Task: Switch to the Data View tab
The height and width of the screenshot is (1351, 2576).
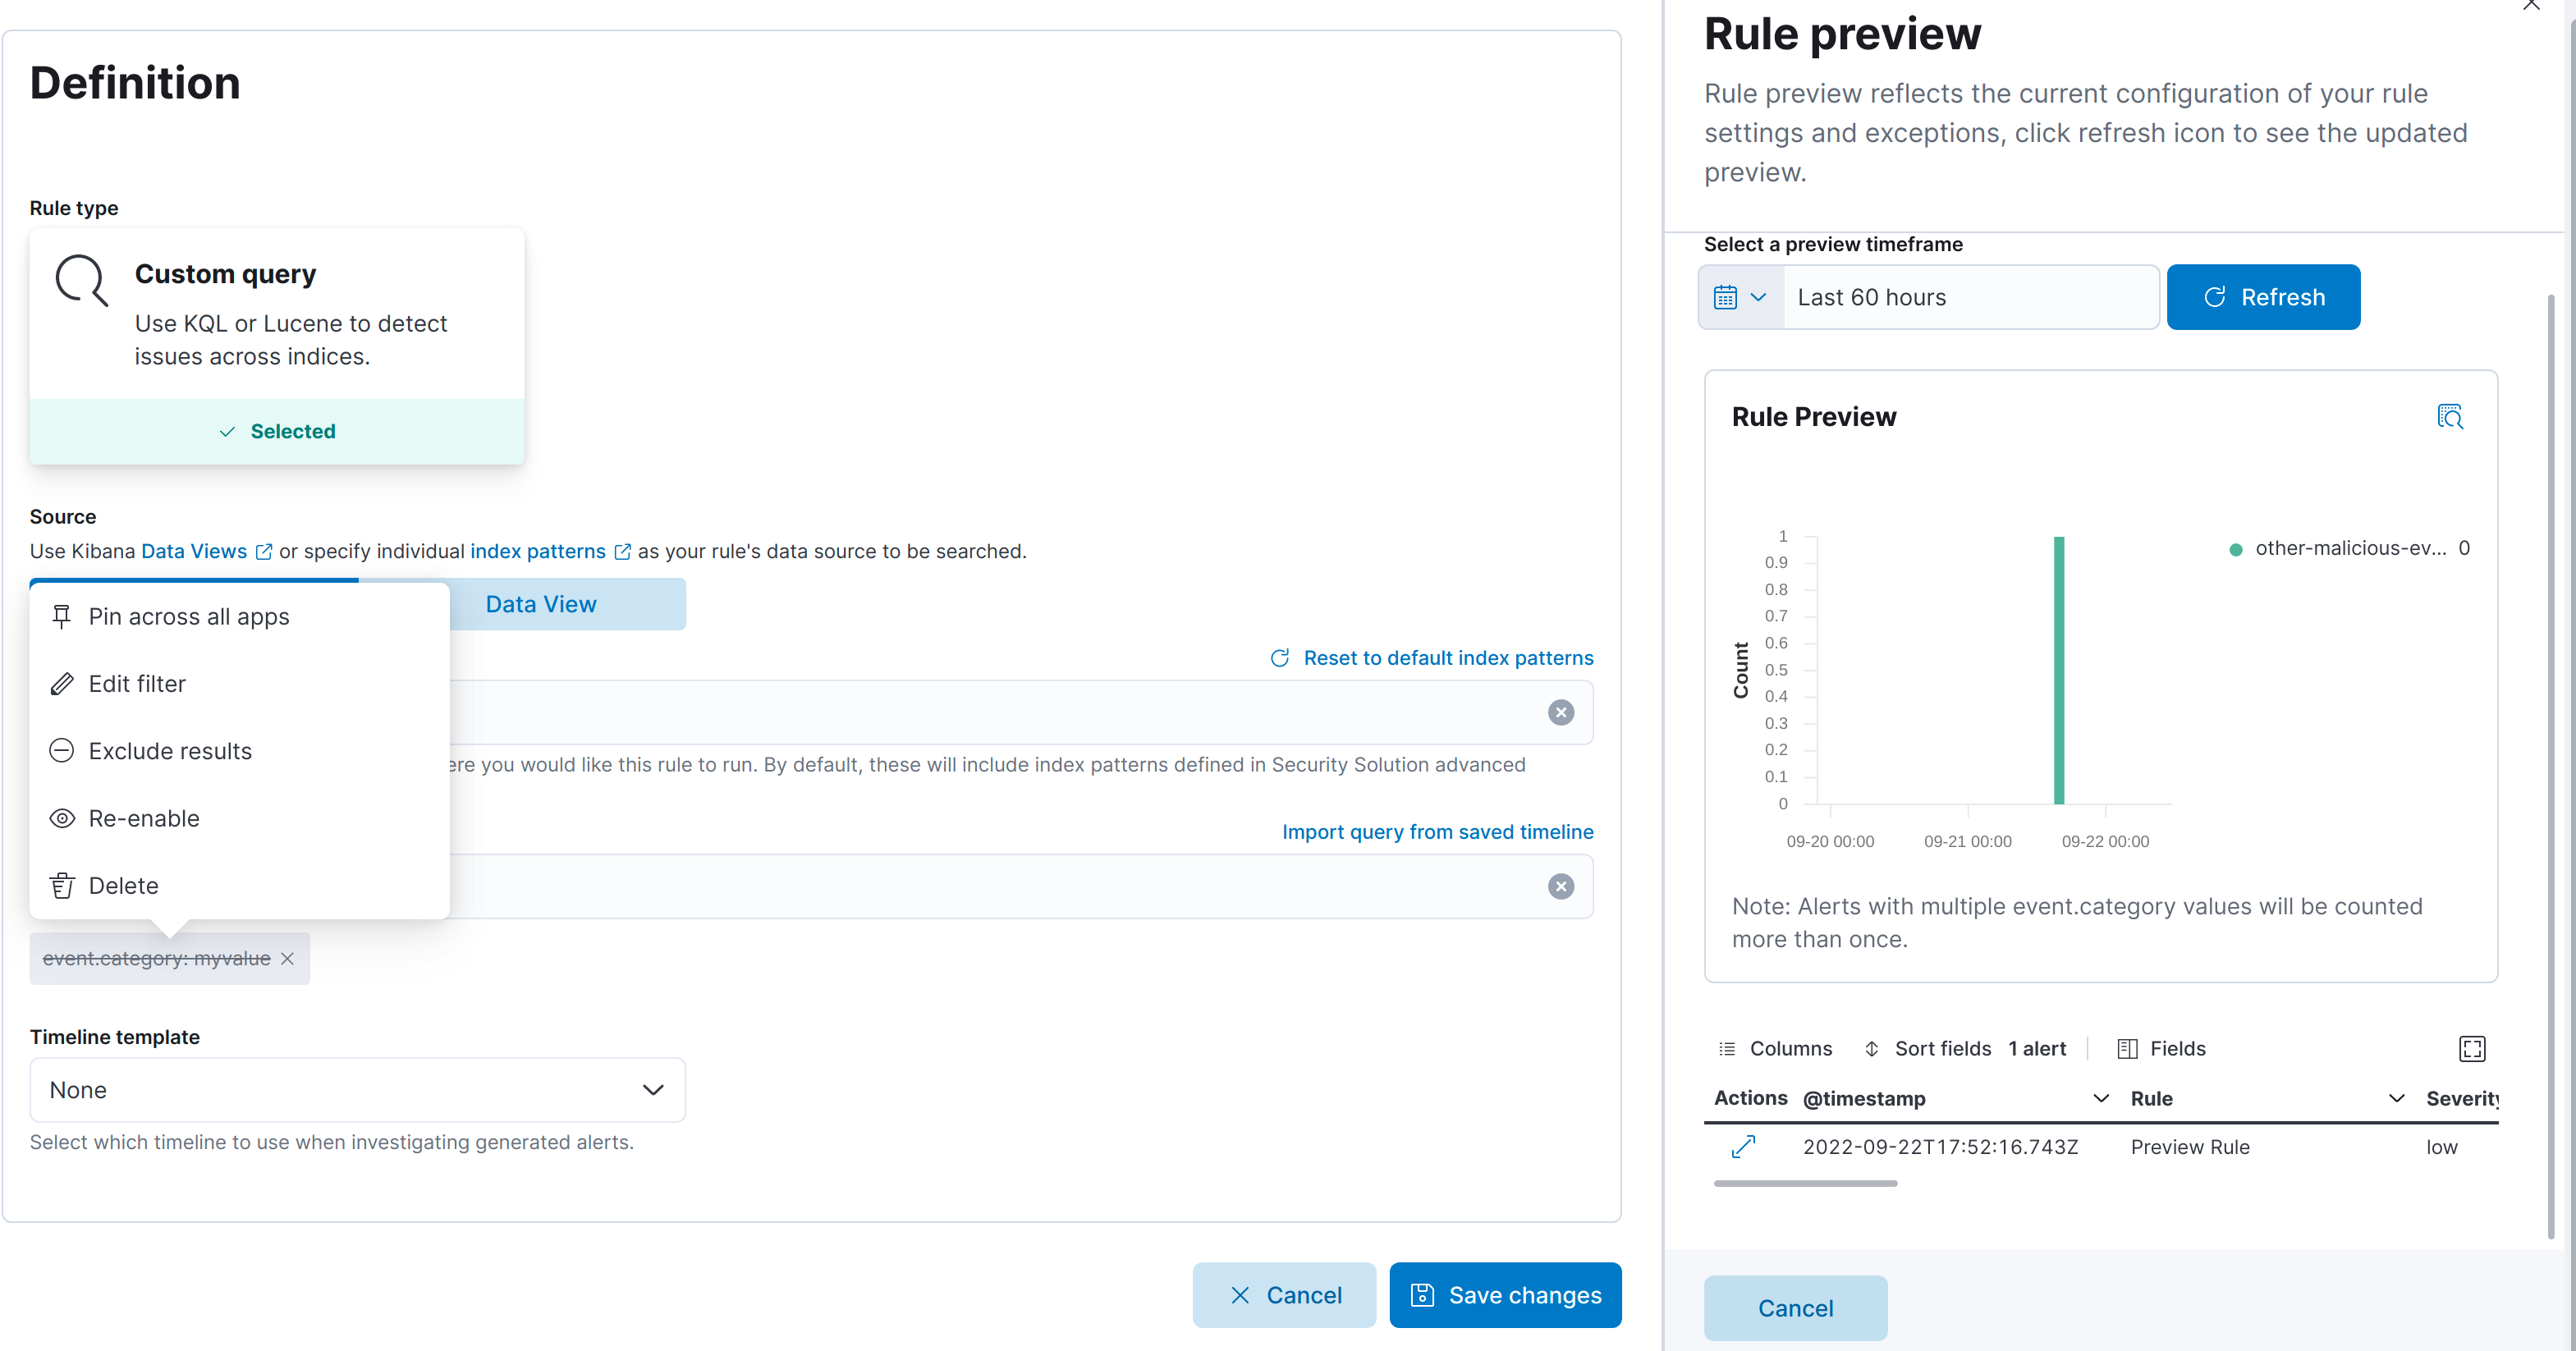Action: point(540,603)
